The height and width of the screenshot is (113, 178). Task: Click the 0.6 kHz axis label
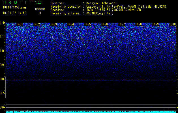click(x=3, y=107)
